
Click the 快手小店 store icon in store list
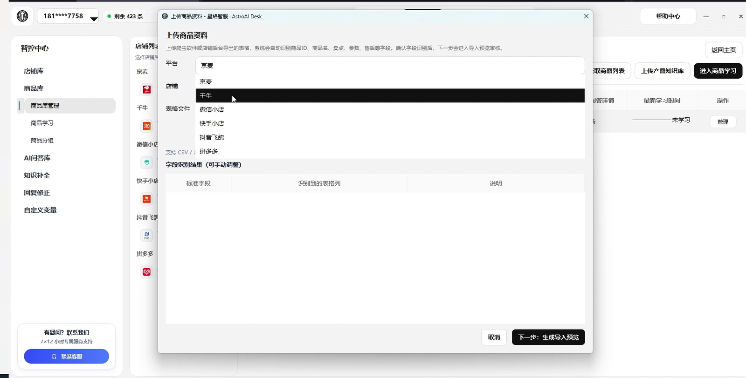coord(147,199)
